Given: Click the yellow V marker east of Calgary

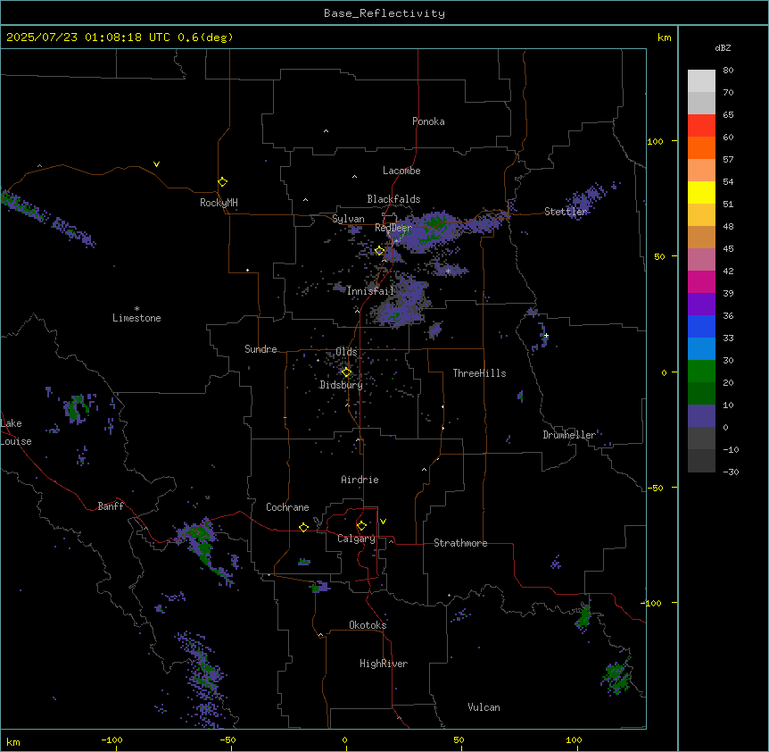Looking at the screenshot, I should pos(383,522).
